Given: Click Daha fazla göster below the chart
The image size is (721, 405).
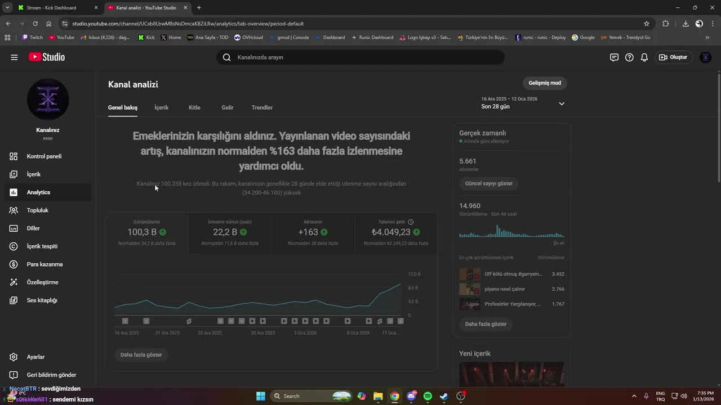Looking at the screenshot, I should coord(141,355).
